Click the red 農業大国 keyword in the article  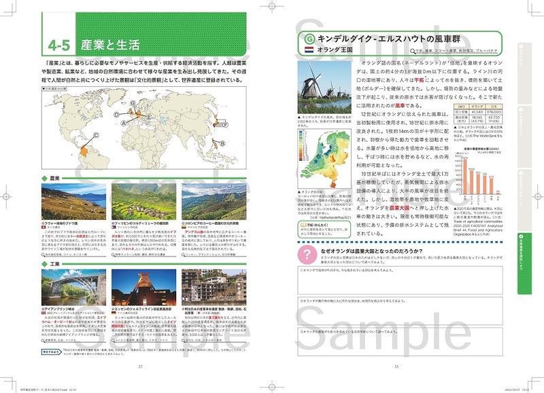(399, 208)
